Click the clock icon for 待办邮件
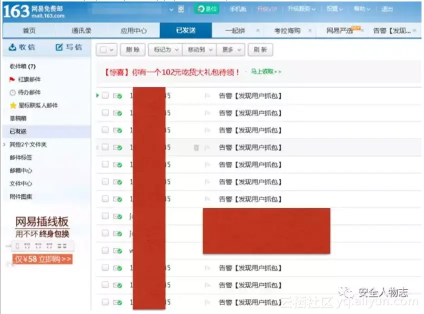 (x=12, y=93)
